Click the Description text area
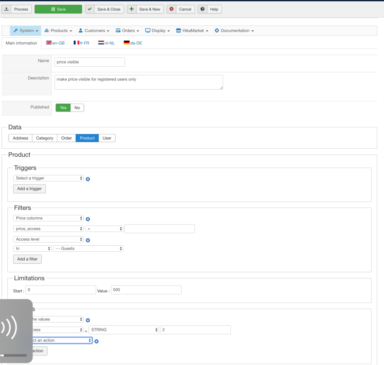384x365 pixels. tap(139, 82)
